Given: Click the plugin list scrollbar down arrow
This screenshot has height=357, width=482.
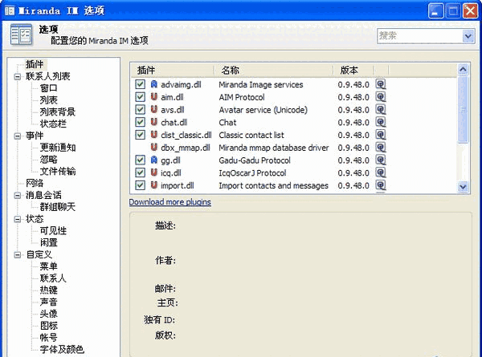Looking at the screenshot, I should coord(463,186).
